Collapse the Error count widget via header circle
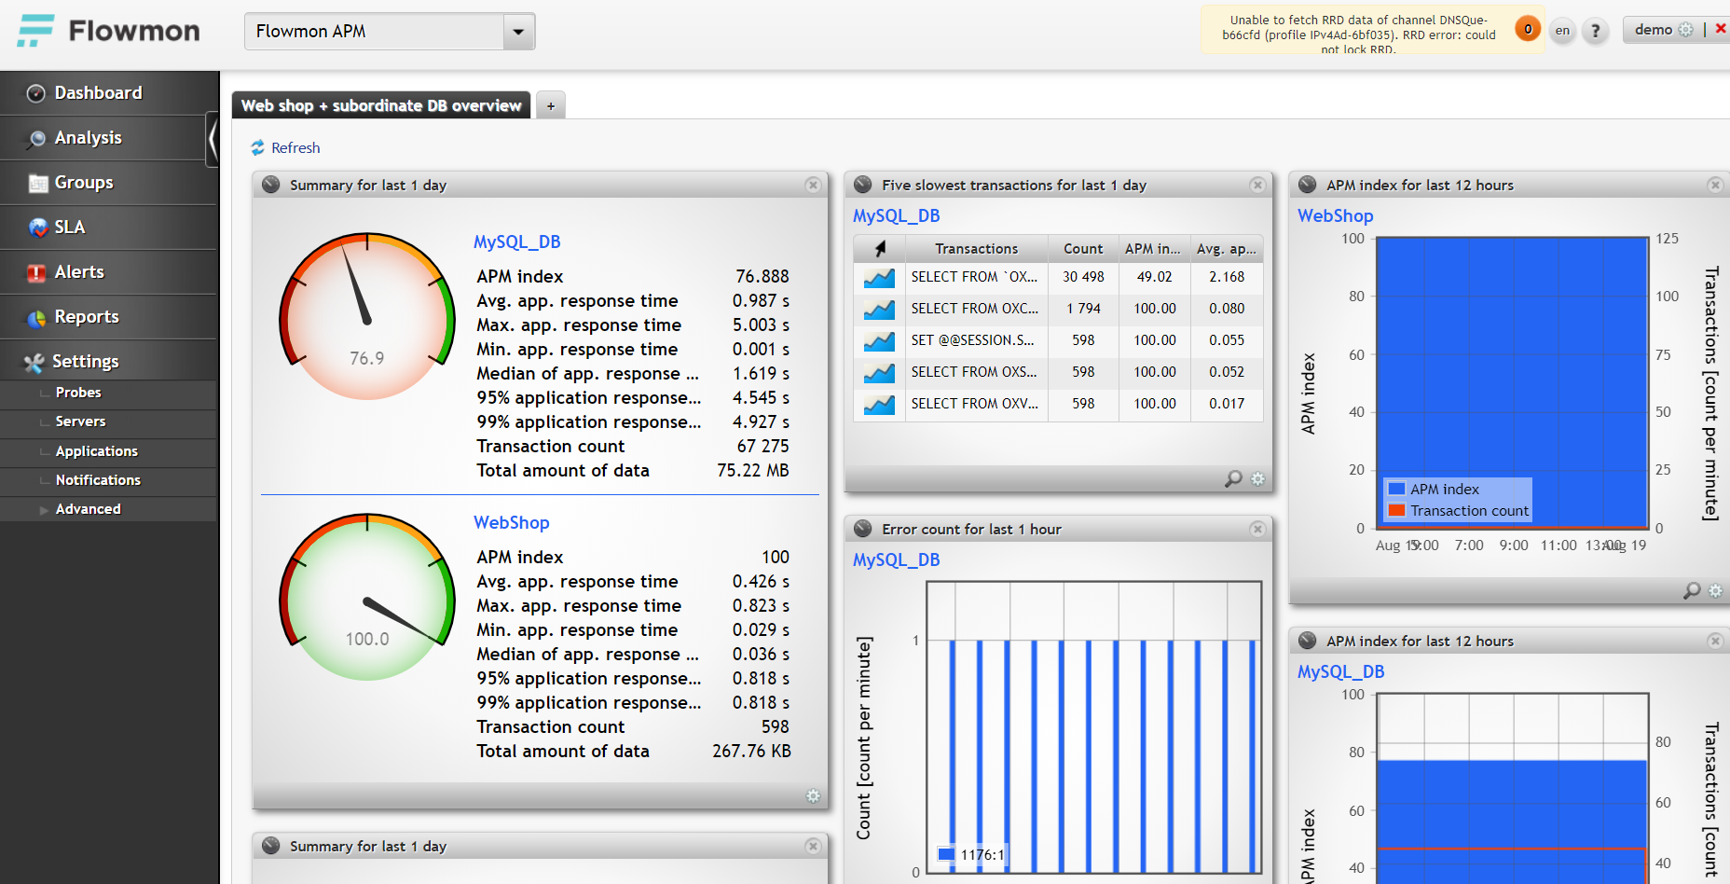Screen dimensions: 1730x884 click(861, 528)
